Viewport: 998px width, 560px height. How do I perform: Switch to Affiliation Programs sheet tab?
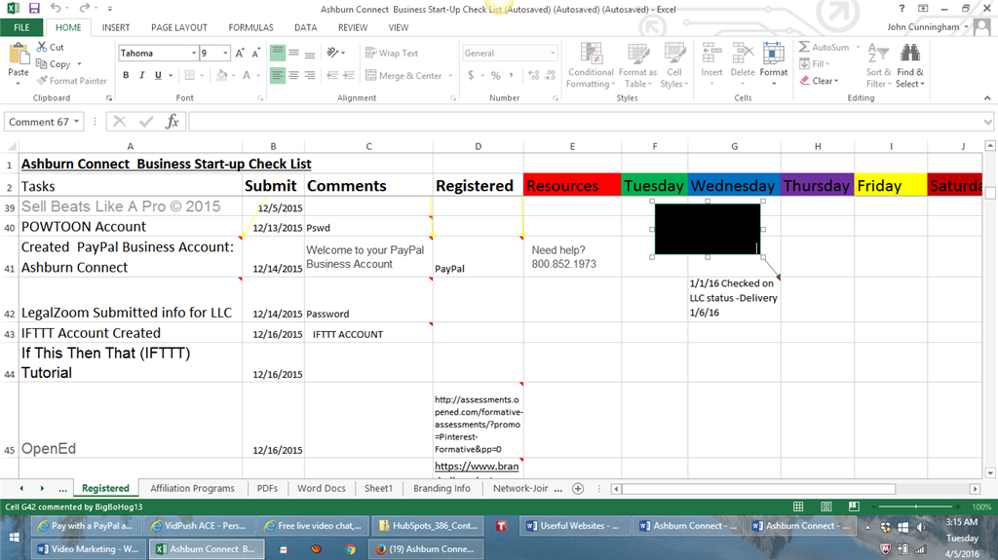[x=192, y=489]
